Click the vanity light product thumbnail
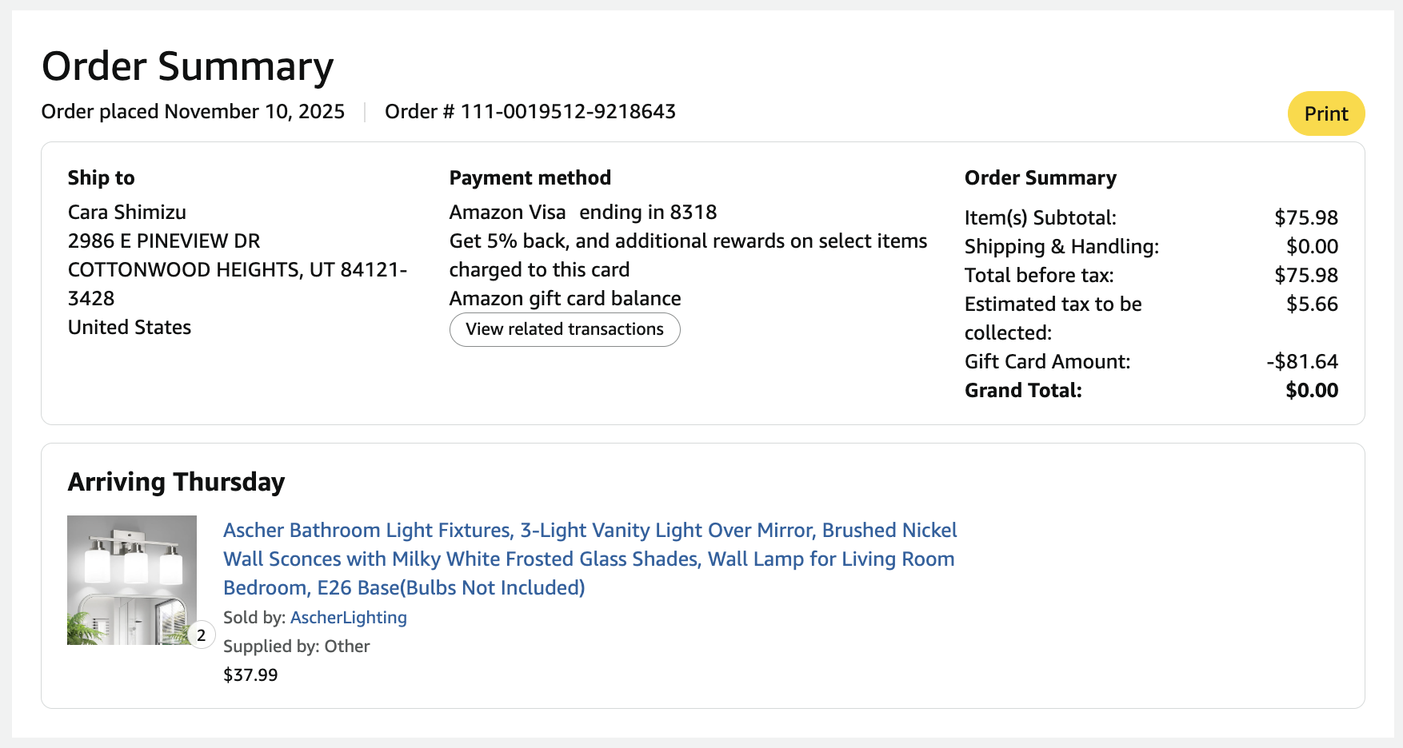1403x748 pixels. 131,579
